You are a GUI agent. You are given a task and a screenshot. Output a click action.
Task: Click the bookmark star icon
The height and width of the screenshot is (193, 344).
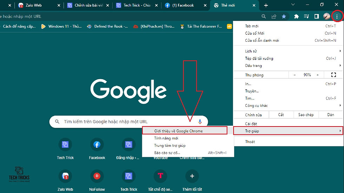point(284,16)
